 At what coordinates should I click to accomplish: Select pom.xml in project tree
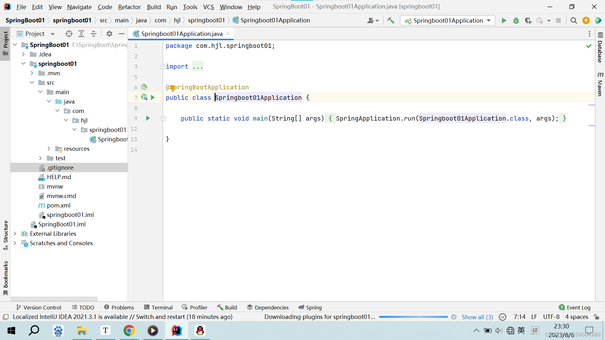(59, 205)
